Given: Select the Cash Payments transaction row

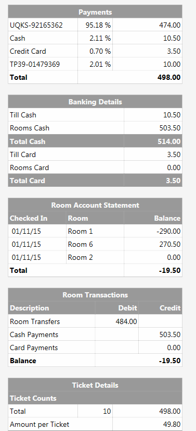Looking at the screenshot, I should [95, 334].
